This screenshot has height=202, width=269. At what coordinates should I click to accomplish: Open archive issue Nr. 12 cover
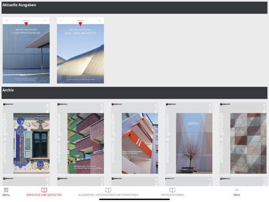pyautogui.click(x=189, y=138)
